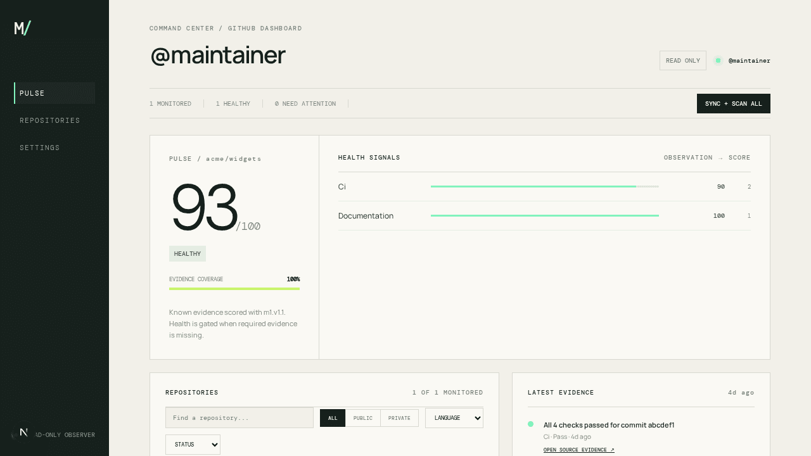
Task: Click the Sync + Scan All button
Action: coord(734,104)
